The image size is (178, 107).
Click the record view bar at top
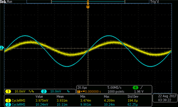click(88, 2)
